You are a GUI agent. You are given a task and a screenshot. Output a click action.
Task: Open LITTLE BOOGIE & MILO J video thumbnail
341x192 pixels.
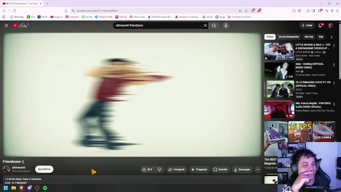(x=279, y=51)
